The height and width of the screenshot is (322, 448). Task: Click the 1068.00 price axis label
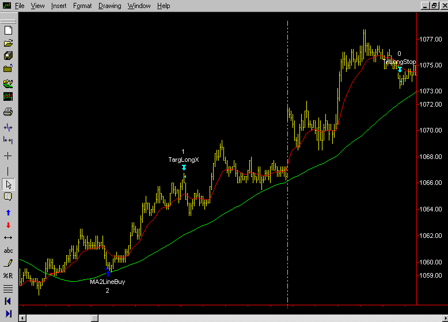click(431, 157)
